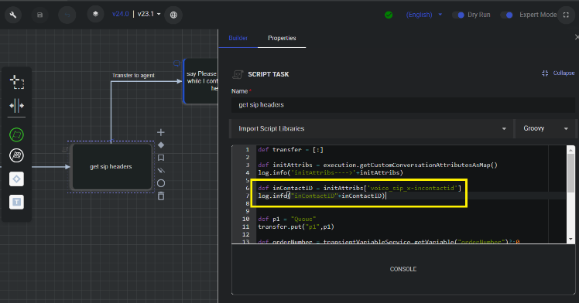
Task: Click line 4 log.info initAttribs
Action: coord(331,172)
